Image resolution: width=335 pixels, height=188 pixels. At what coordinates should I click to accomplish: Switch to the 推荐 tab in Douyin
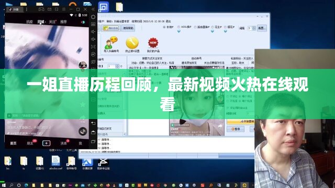point(63,22)
